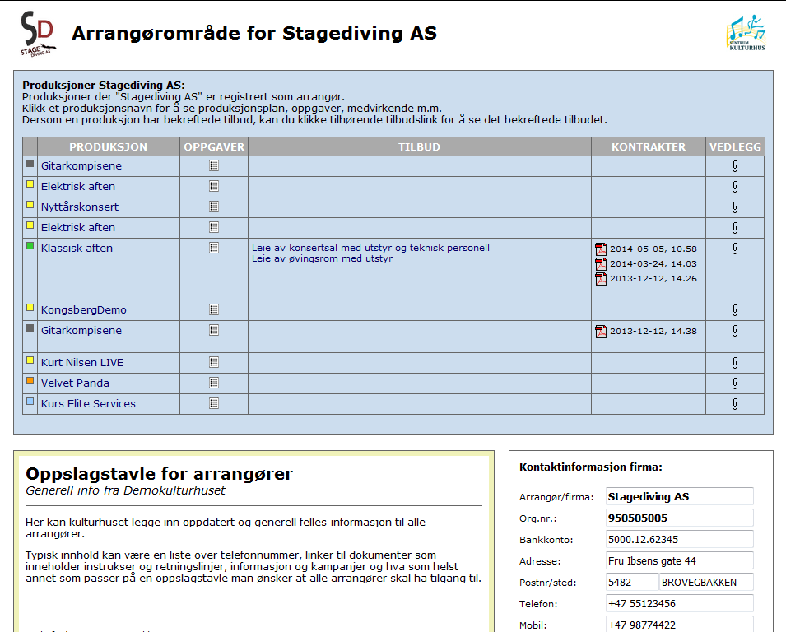Open the task list icon for Kurt Nilsen LIVE
Viewport: 786px width, 632px height.
(214, 362)
